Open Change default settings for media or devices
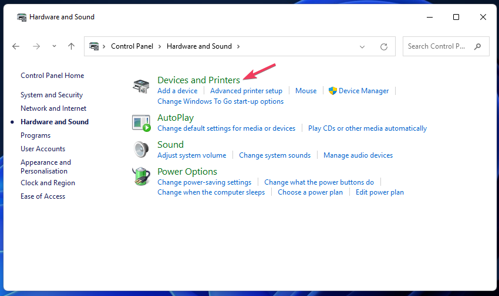Screen dimensions: 499x296 (x=226, y=128)
